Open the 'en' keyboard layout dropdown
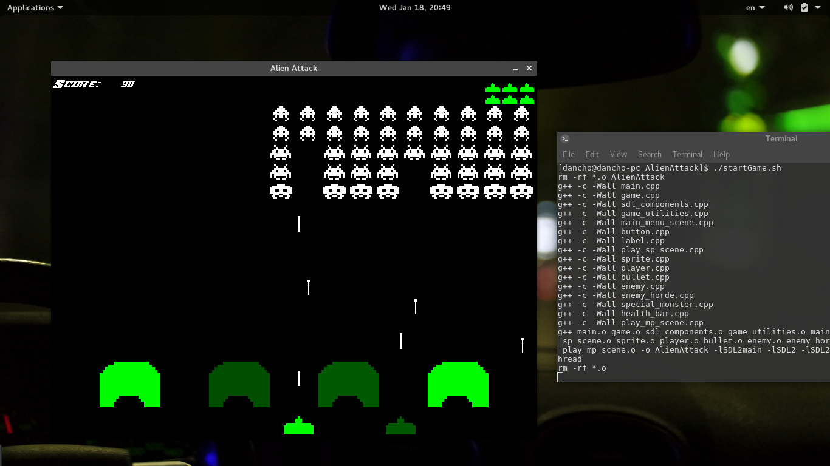 tap(755, 8)
